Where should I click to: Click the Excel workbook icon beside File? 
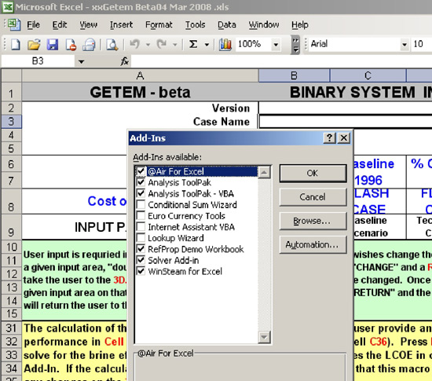[x=14, y=24]
